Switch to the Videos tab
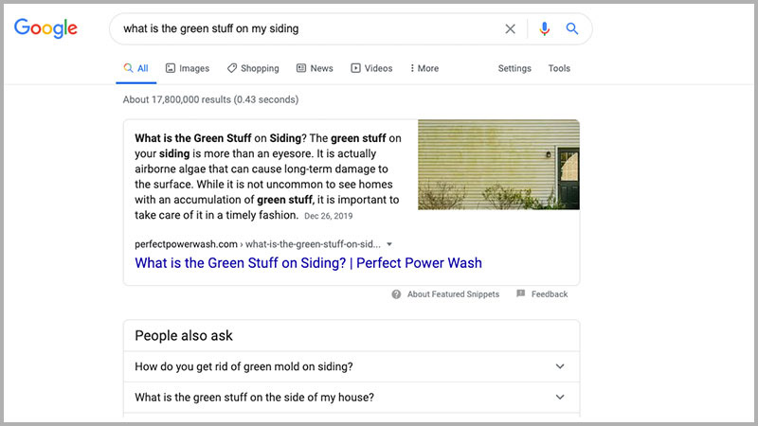The width and height of the screenshot is (758, 426). click(x=371, y=68)
